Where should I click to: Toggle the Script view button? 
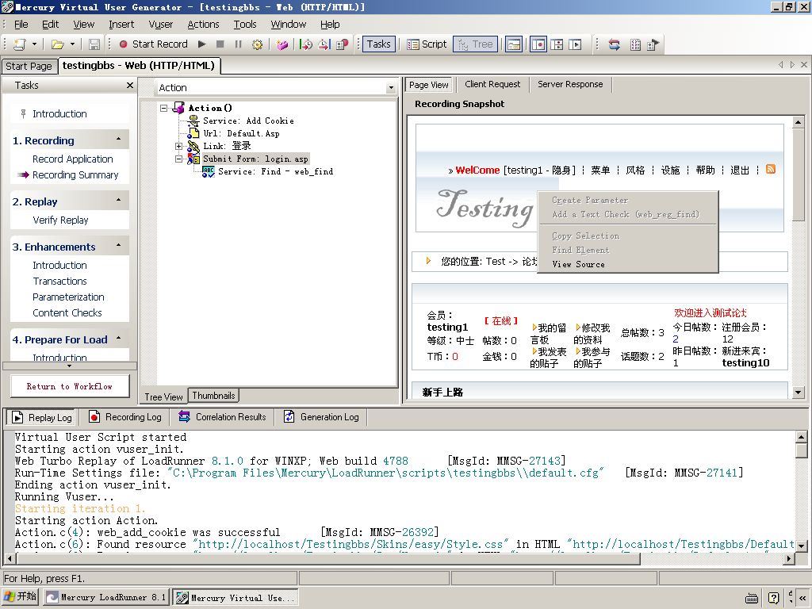(427, 44)
